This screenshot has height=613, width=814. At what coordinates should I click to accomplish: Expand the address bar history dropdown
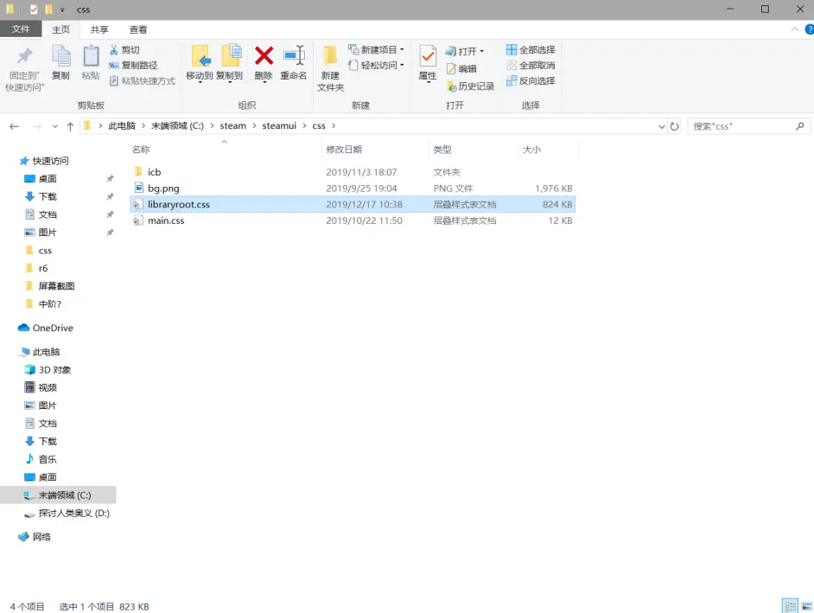(x=661, y=126)
